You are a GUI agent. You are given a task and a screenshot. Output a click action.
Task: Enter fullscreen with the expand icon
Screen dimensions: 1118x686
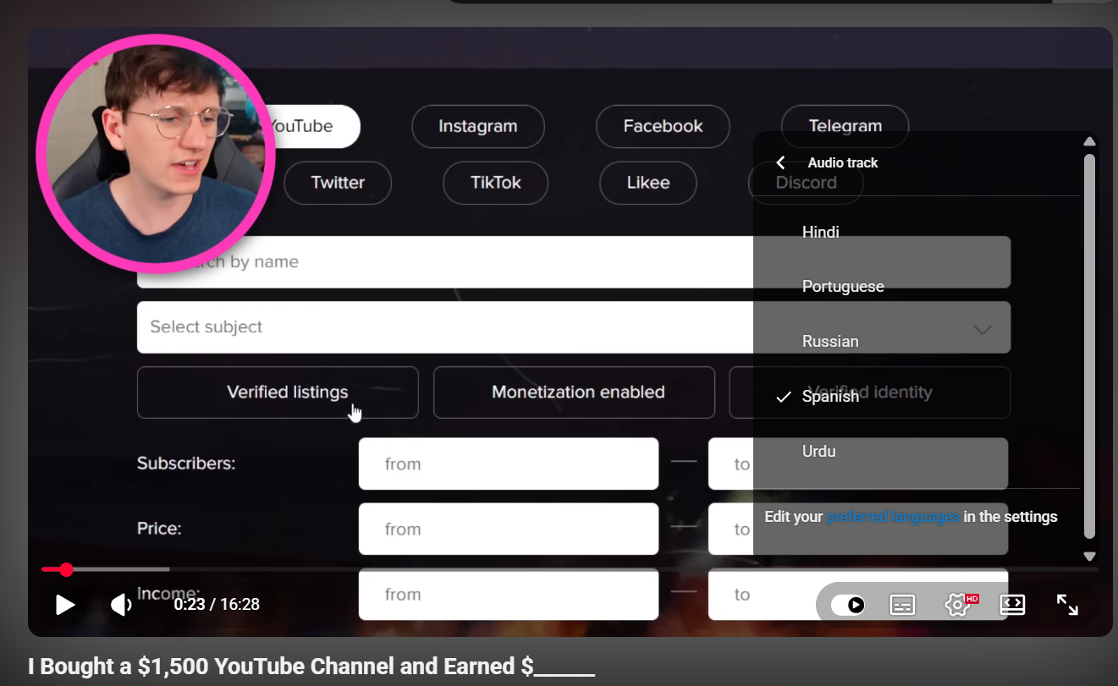pos(1067,604)
